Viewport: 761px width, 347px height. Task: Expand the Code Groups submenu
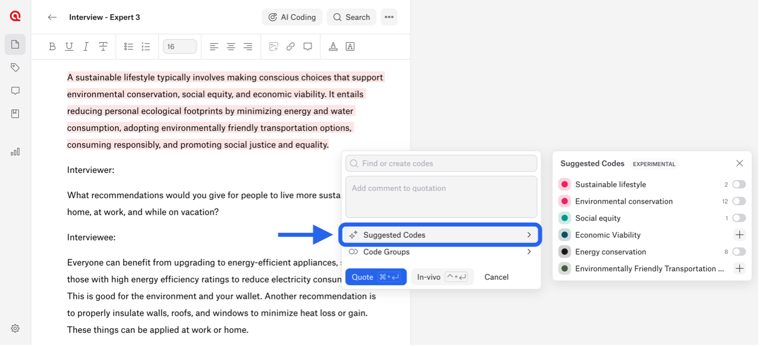tap(441, 252)
